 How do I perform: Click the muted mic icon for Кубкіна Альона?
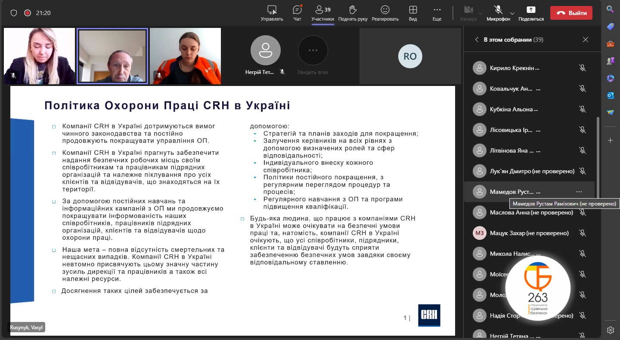(583, 109)
